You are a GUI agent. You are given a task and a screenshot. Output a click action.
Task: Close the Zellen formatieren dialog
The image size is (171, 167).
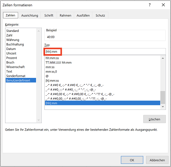pos(163,5)
